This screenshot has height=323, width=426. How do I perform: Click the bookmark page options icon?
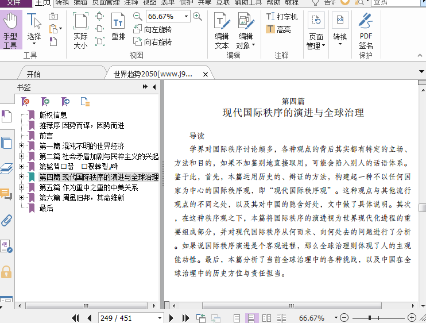pos(85,102)
